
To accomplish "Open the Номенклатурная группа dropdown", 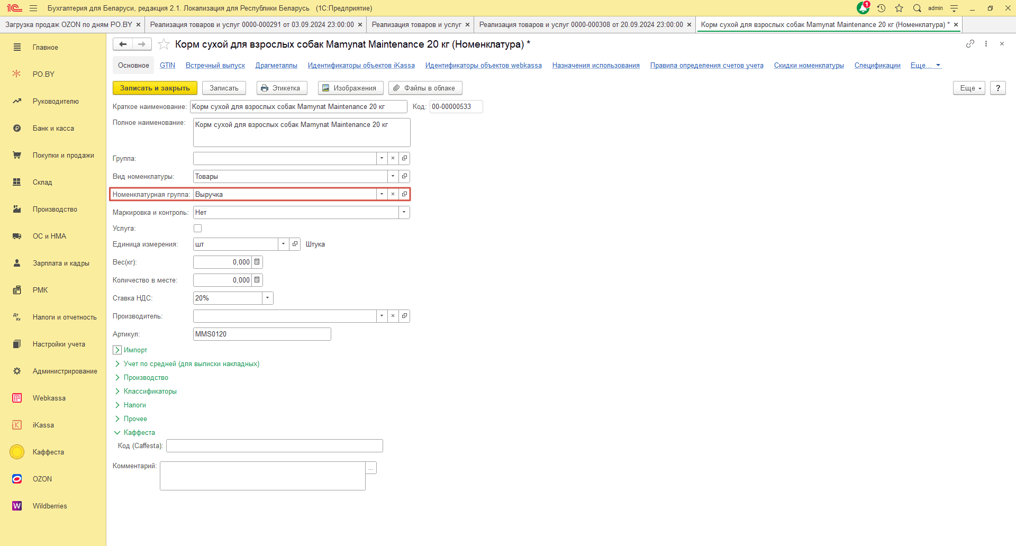I will (382, 194).
